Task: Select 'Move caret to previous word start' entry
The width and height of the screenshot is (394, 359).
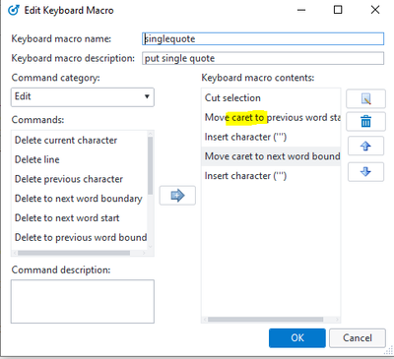Action: [x=271, y=117]
